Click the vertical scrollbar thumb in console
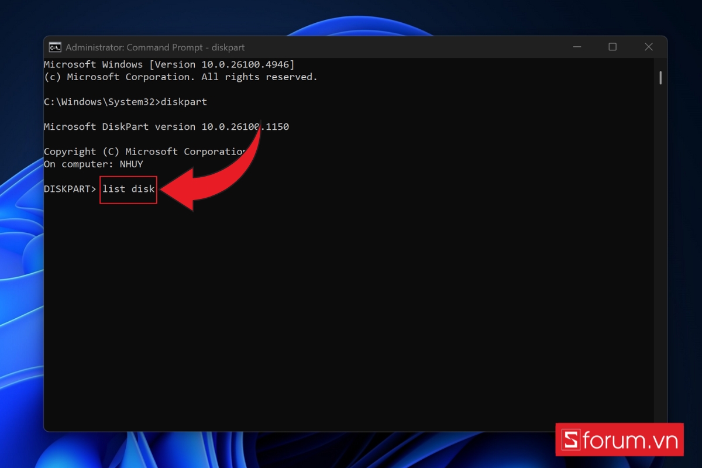 (x=660, y=78)
